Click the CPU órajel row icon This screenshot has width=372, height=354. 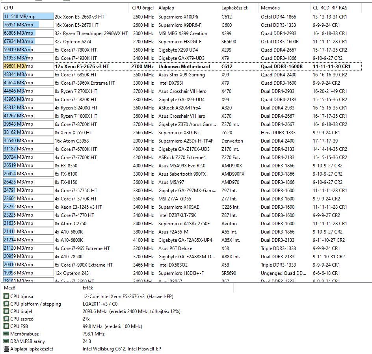[6, 311]
